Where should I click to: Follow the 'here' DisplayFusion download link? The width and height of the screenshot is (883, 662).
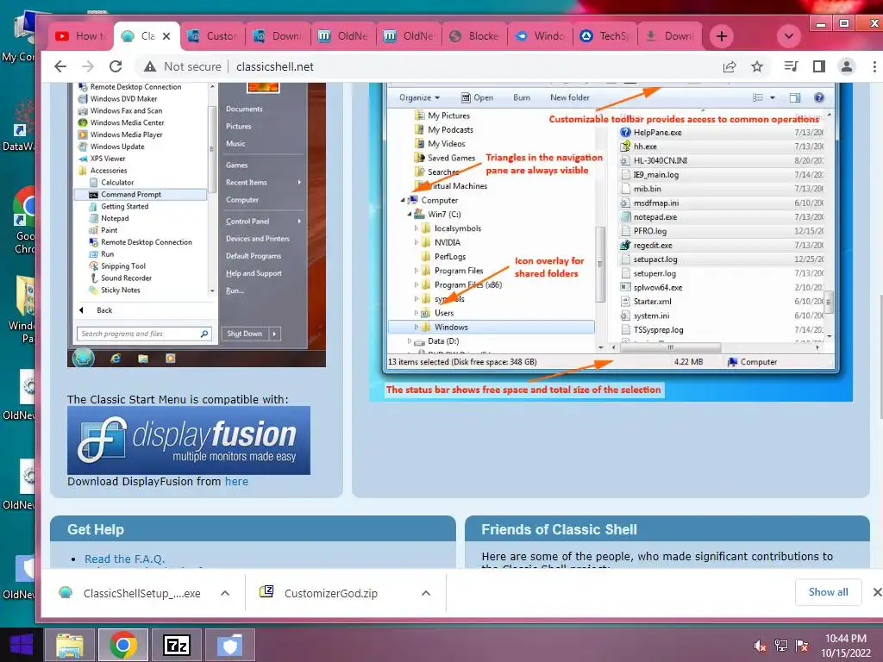point(236,481)
